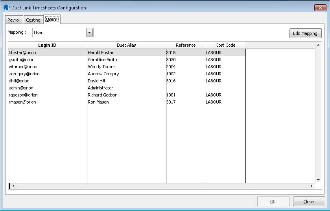Click the LABOUR cost code for Harold Foster
Image resolution: width=330 pixels, height=211 pixels.
[214, 53]
